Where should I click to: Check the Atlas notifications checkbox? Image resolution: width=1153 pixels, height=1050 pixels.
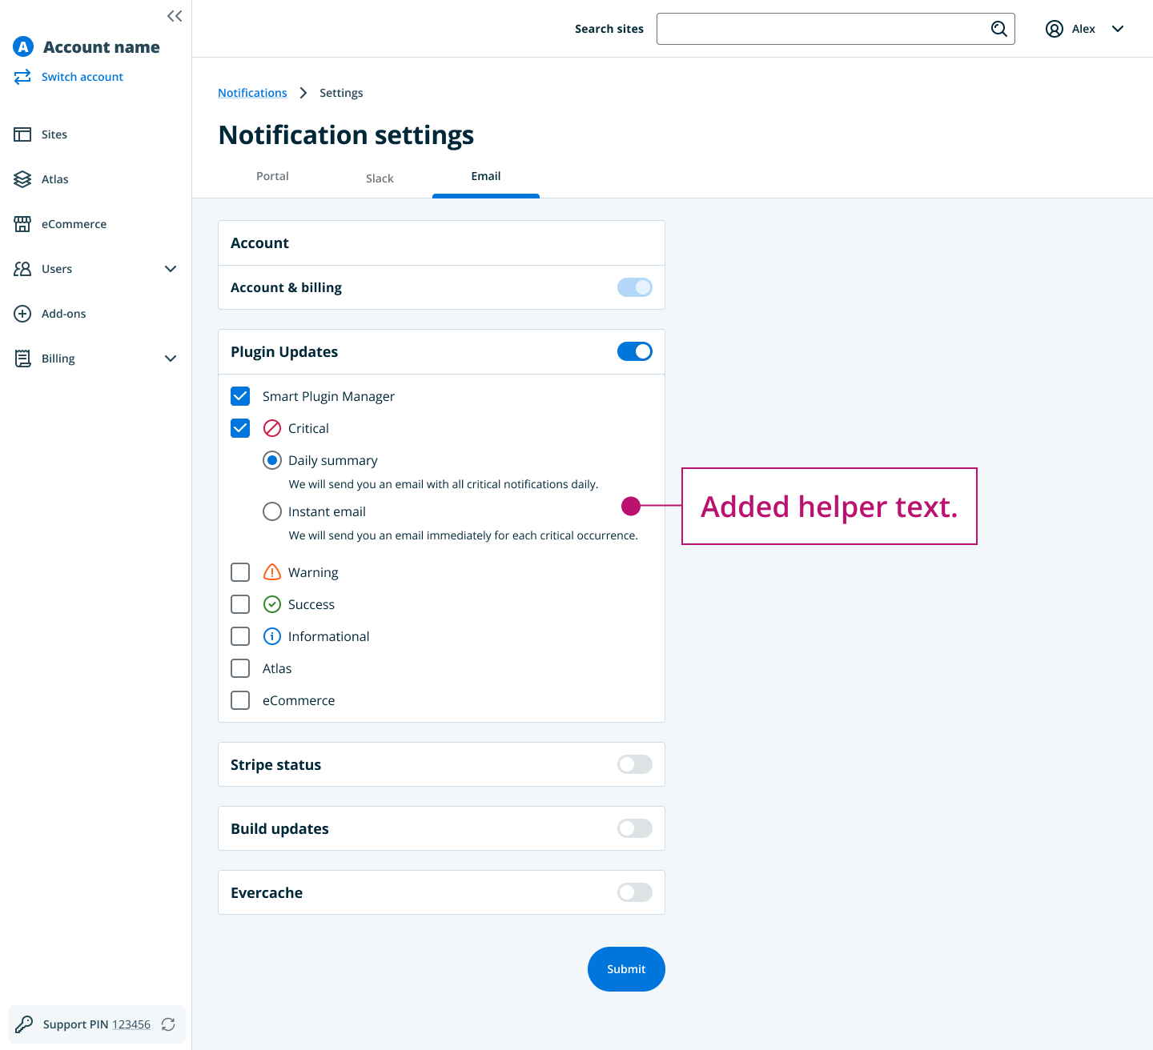pyautogui.click(x=240, y=668)
